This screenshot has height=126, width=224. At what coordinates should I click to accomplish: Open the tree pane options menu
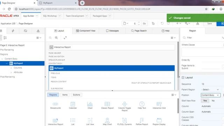(x=39, y=38)
